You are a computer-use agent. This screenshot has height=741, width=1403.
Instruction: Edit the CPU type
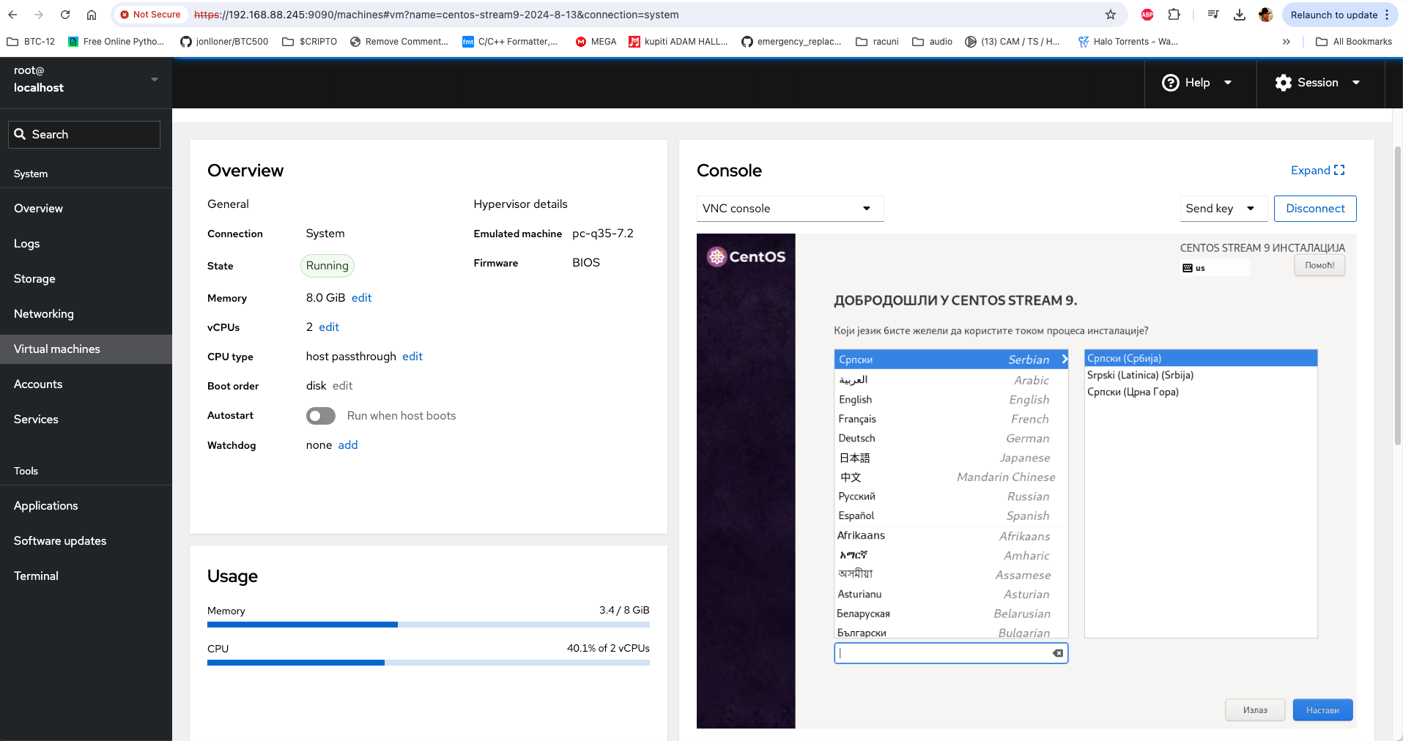tap(412, 357)
